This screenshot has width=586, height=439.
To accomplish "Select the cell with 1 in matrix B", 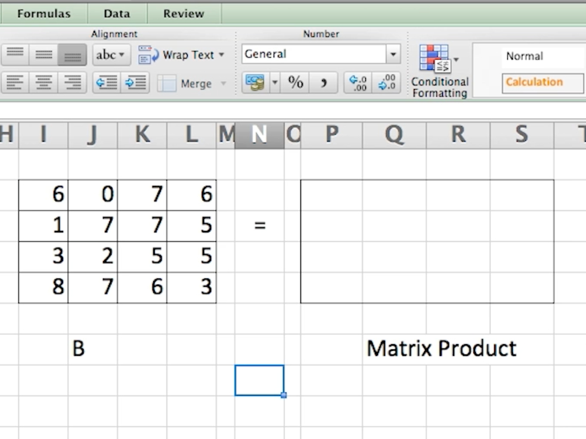I will tap(44, 226).
